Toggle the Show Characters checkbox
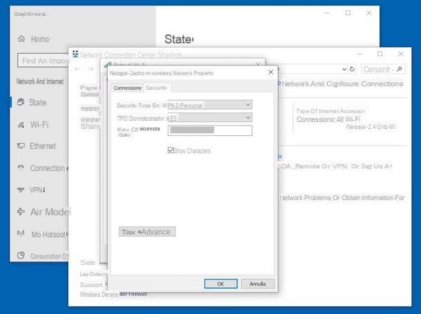The width and height of the screenshot is (421, 314). (x=170, y=150)
